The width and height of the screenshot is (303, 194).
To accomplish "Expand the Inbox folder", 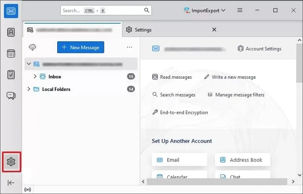I will click(35, 76).
